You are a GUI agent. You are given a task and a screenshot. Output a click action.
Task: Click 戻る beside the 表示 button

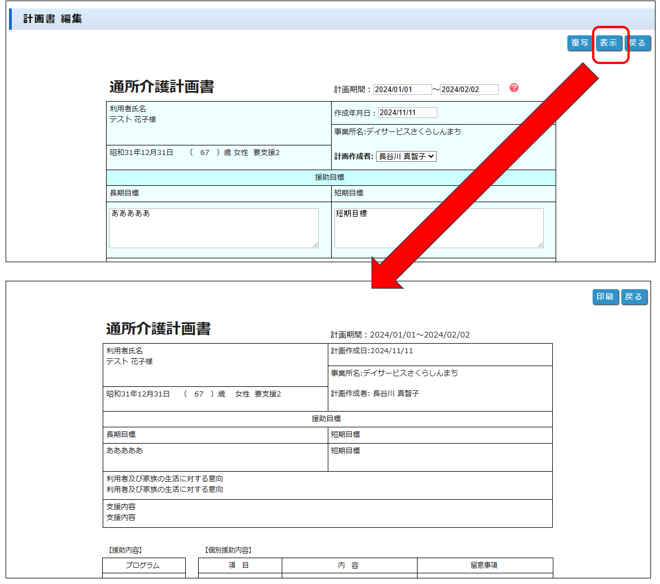coord(638,43)
